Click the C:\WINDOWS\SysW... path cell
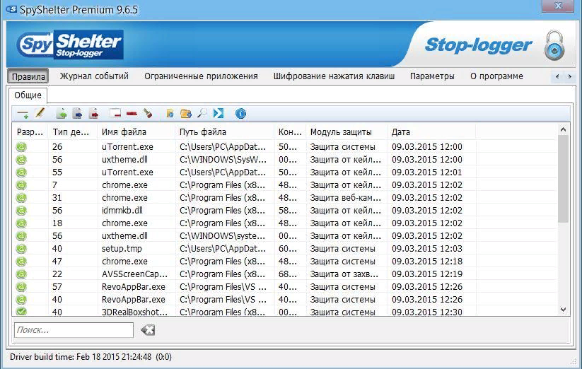Image resolution: width=582 pixels, height=369 pixels. click(223, 160)
